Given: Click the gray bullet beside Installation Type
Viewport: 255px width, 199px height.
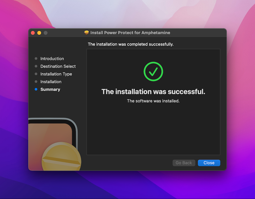Looking at the screenshot, I should [x=36, y=74].
